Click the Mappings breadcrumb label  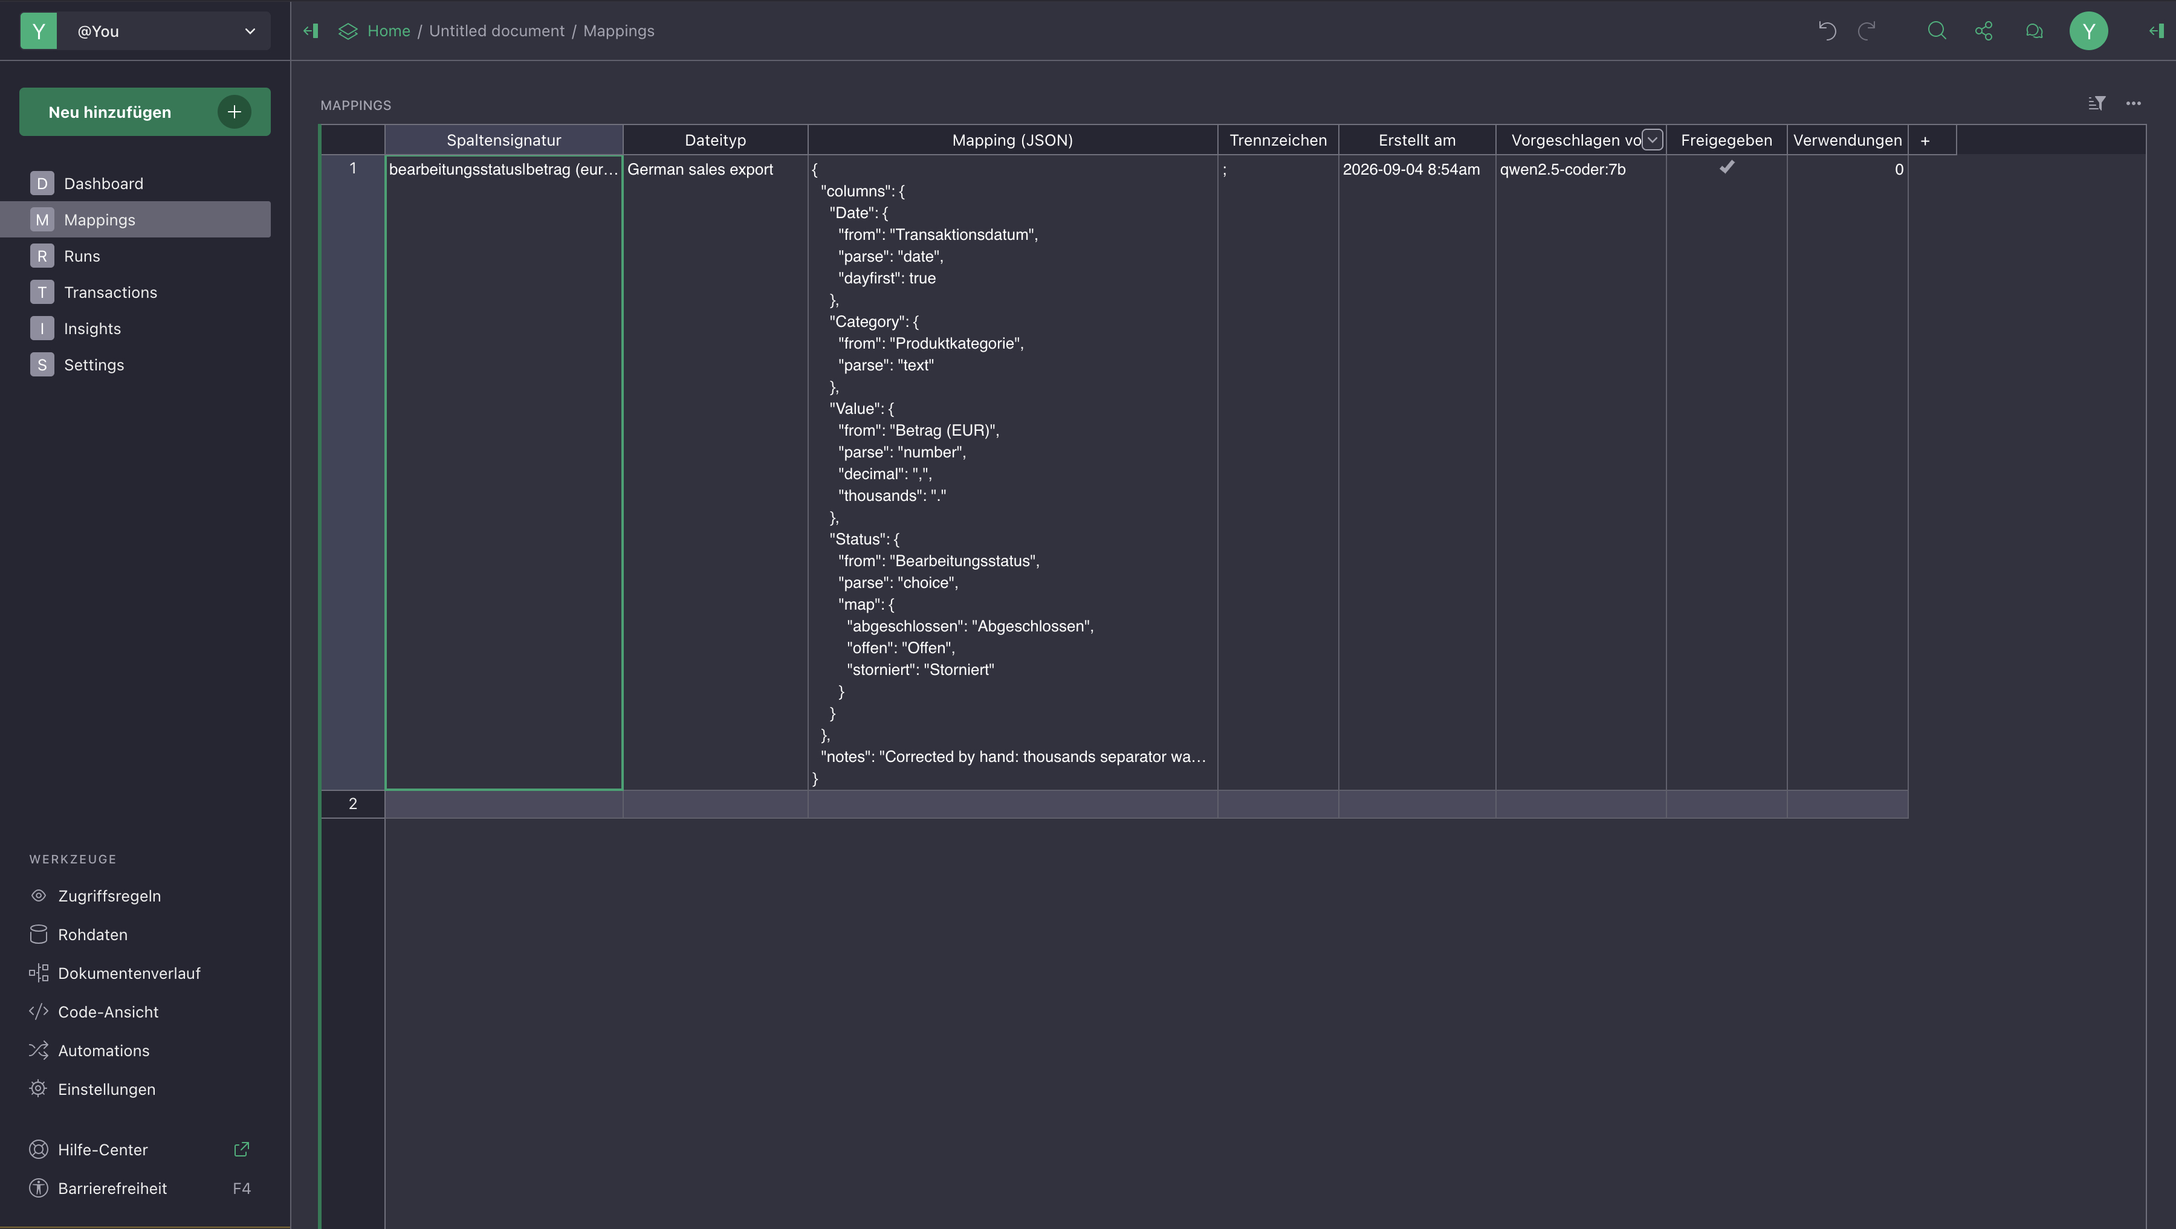[618, 31]
